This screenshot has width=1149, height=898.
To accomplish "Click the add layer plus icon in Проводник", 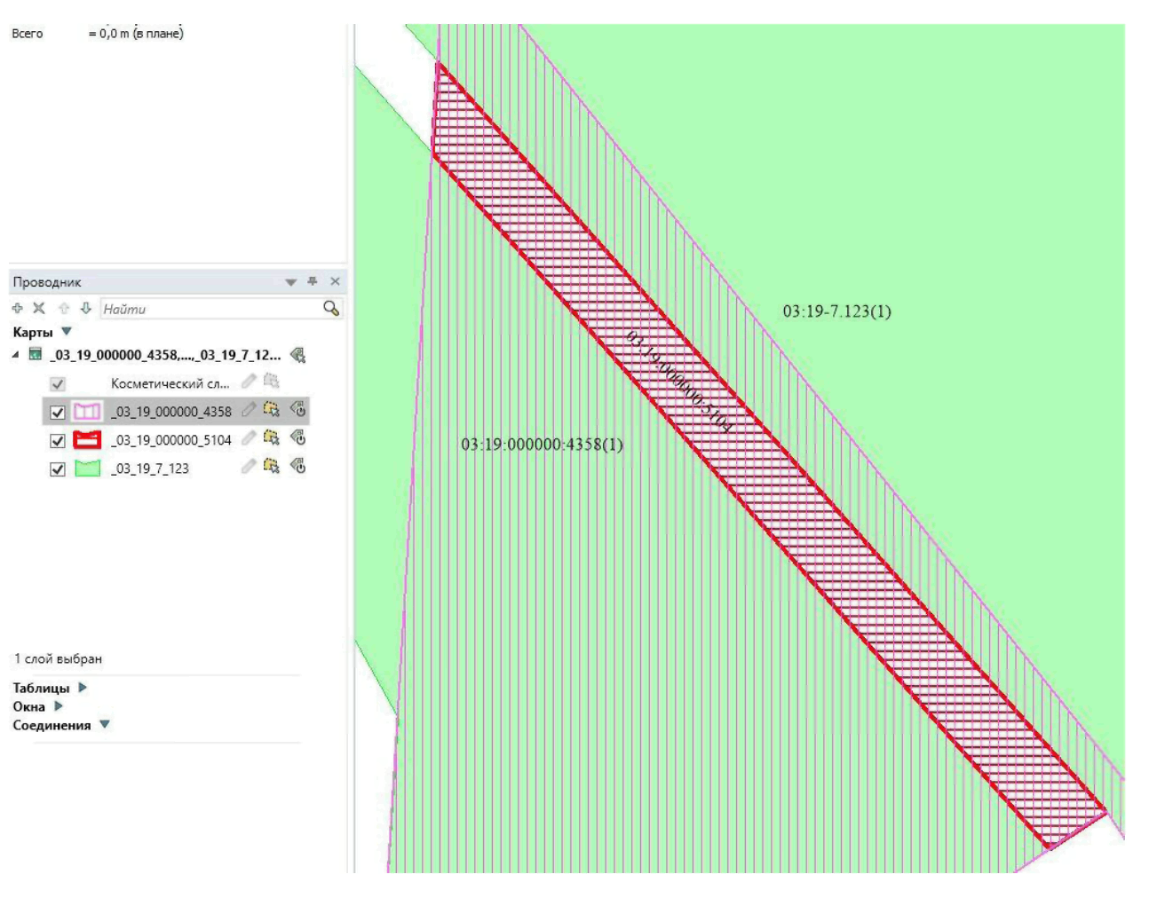I will tap(17, 309).
